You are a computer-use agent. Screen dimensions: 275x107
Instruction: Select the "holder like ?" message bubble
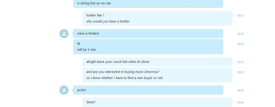tap(157, 18)
